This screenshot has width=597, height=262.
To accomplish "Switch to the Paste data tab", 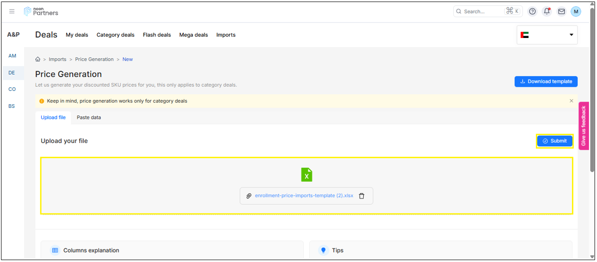I will click(89, 118).
